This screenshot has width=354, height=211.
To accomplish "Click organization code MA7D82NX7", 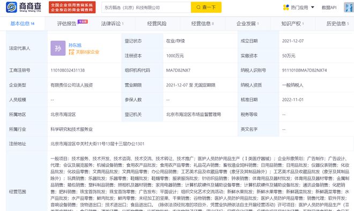I will pos(179,70).
